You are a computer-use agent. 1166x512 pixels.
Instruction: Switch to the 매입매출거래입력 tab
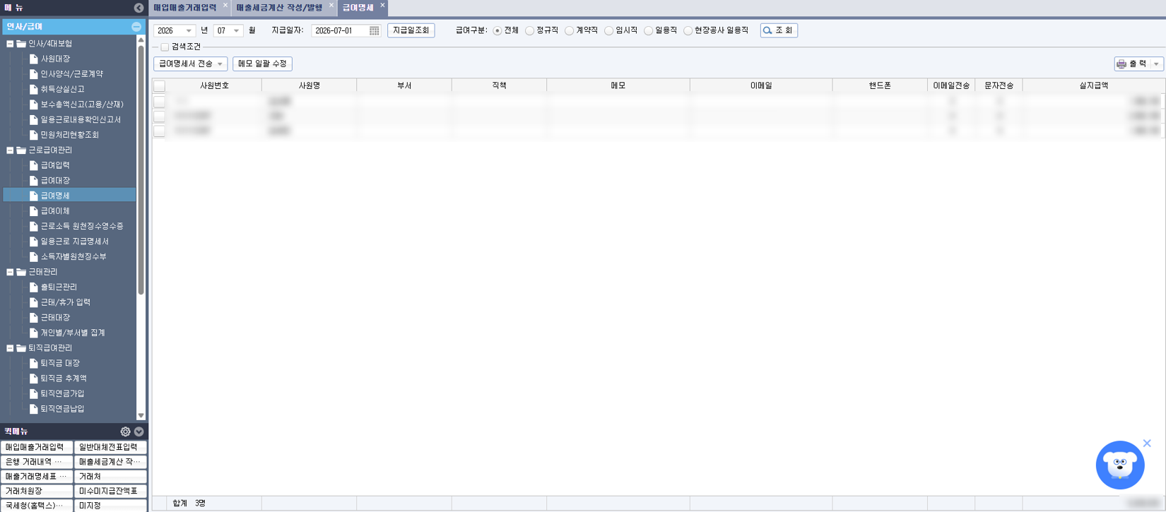click(x=185, y=8)
